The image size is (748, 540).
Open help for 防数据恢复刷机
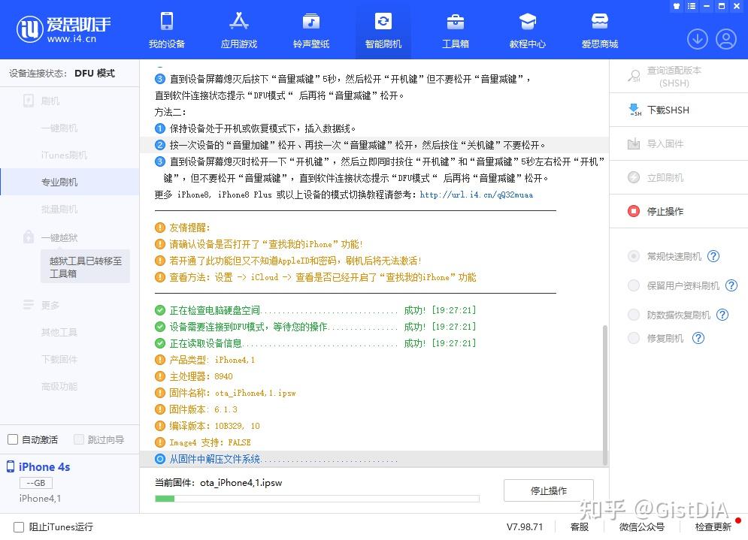coord(722,315)
